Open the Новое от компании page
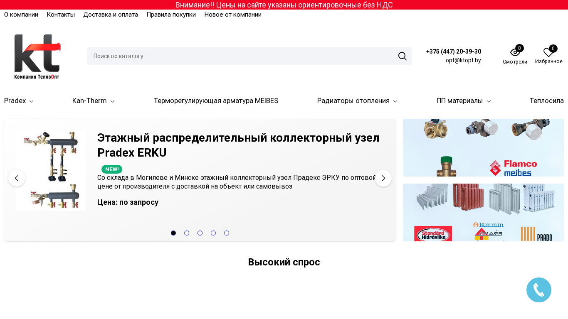This screenshot has width=568, height=319. click(233, 15)
